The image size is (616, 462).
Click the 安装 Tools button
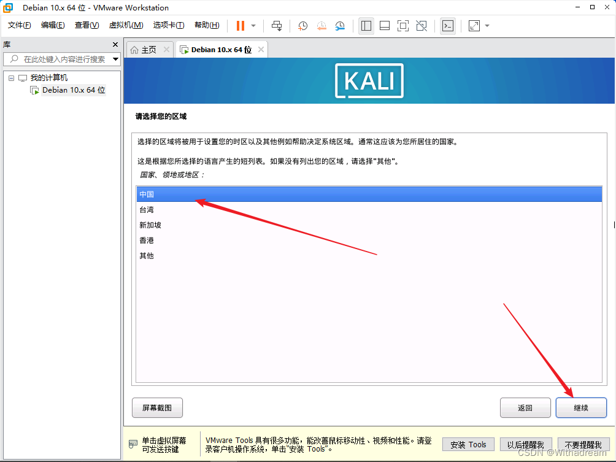pos(468,445)
